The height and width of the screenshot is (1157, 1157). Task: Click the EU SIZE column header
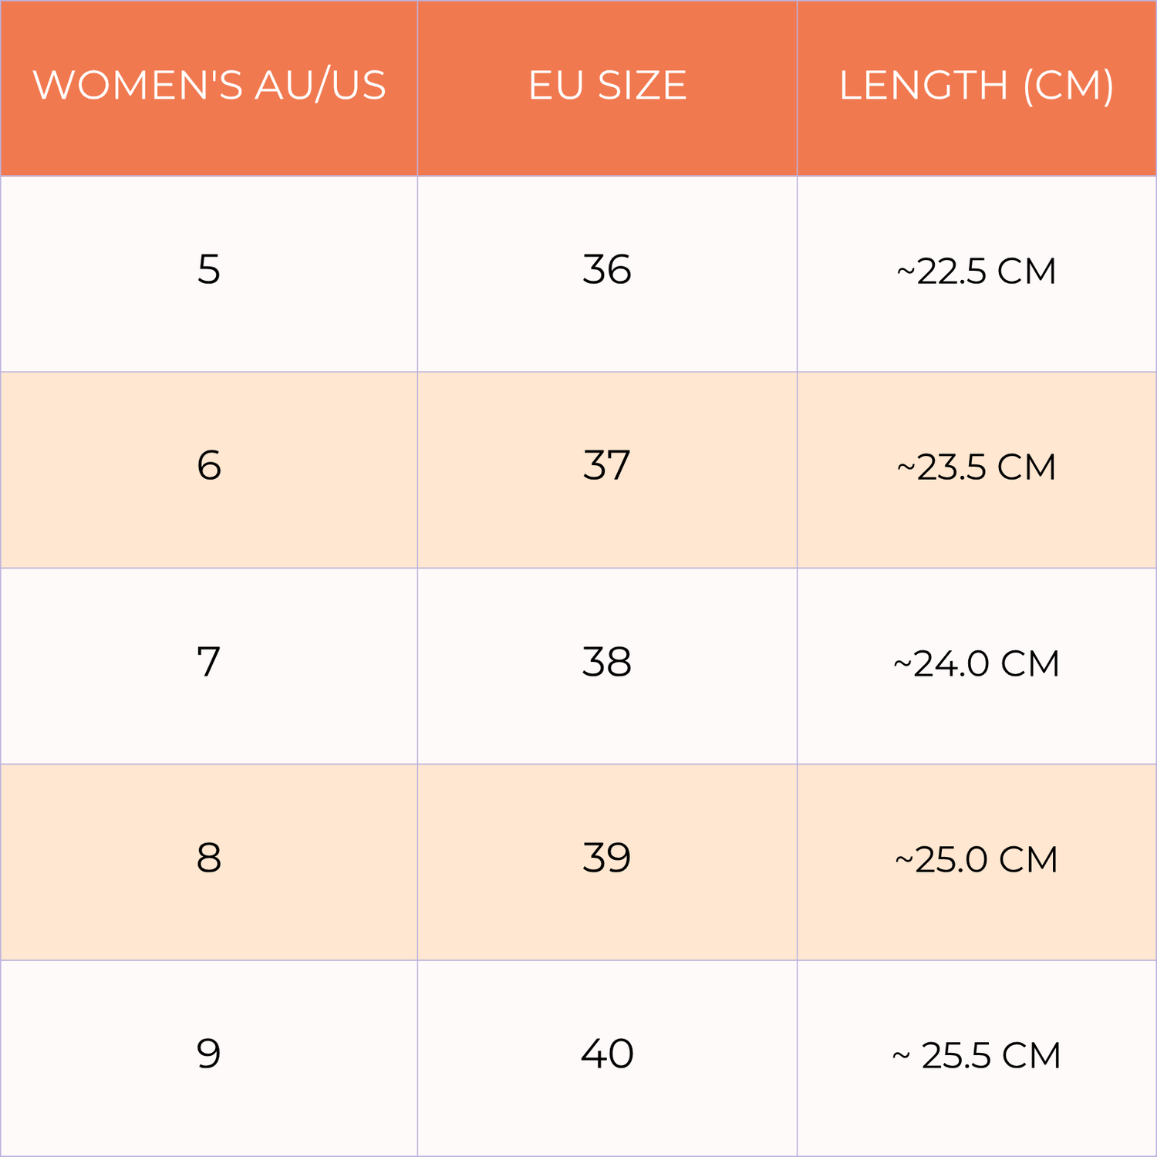pos(607,85)
